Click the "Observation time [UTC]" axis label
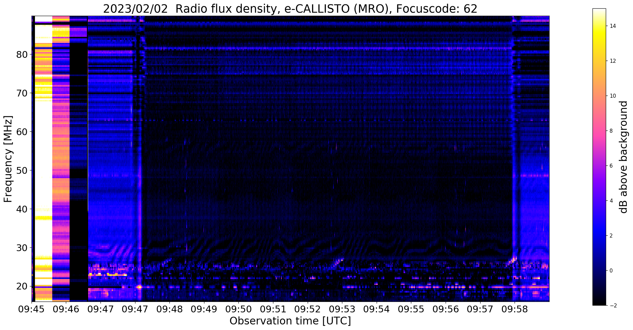The height and width of the screenshot is (330, 633). (290, 321)
